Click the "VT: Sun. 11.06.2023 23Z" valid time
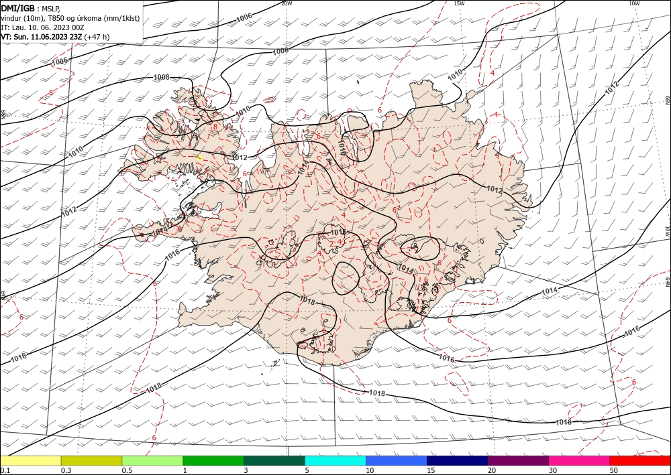671x475 pixels. (42, 37)
